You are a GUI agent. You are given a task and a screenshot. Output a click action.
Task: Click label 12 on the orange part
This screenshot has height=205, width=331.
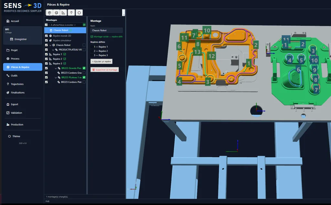pyautogui.click(x=211, y=56)
